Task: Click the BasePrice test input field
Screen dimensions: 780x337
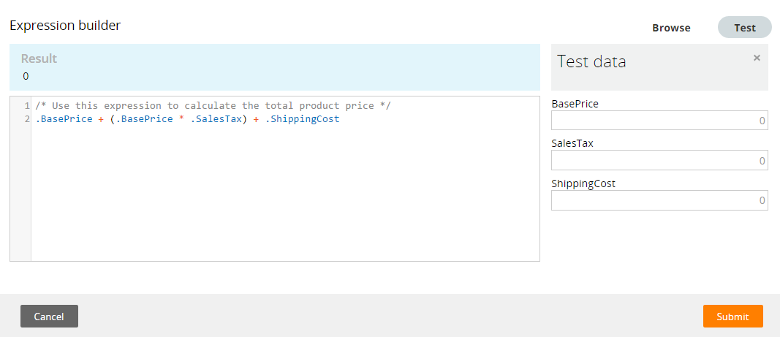Action: pos(659,121)
